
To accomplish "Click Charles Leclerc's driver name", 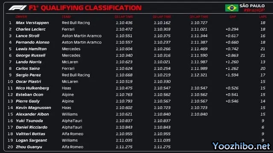I will coord(31,29).
